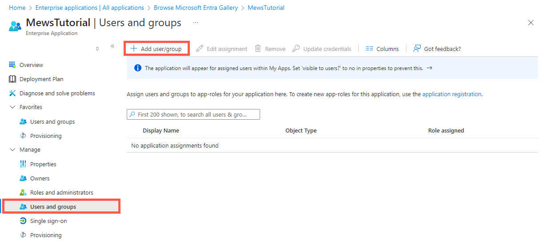Open Single sign-on settings
546x242 pixels.
click(x=48, y=221)
